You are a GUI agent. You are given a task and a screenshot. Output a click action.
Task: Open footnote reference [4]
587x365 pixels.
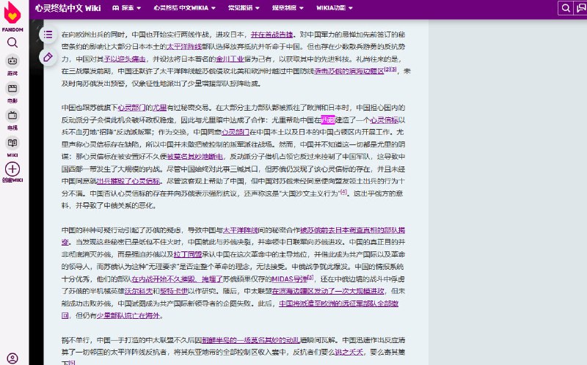tap(343, 191)
